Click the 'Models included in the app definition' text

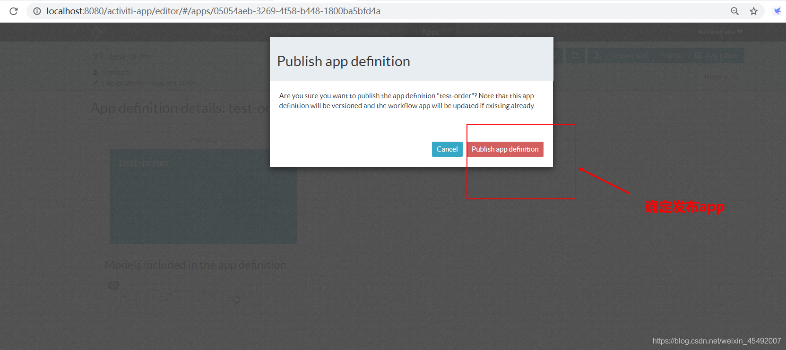(195, 265)
